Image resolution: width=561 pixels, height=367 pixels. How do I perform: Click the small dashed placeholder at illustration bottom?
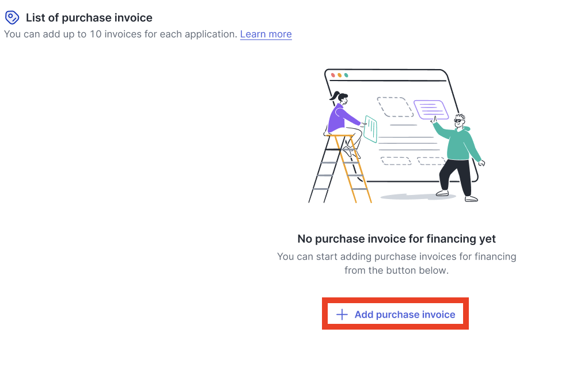tap(396, 161)
